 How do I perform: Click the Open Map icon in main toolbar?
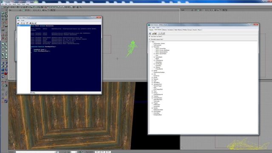[x=5, y=7]
